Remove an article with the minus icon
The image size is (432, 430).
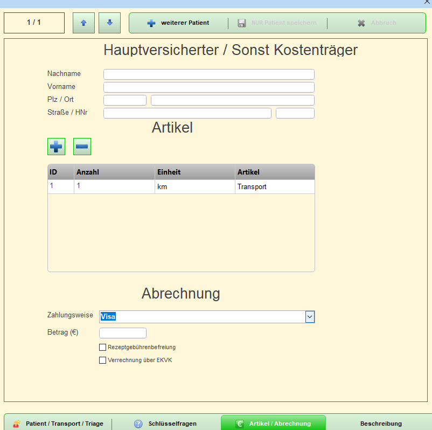(x=82, y=147)
